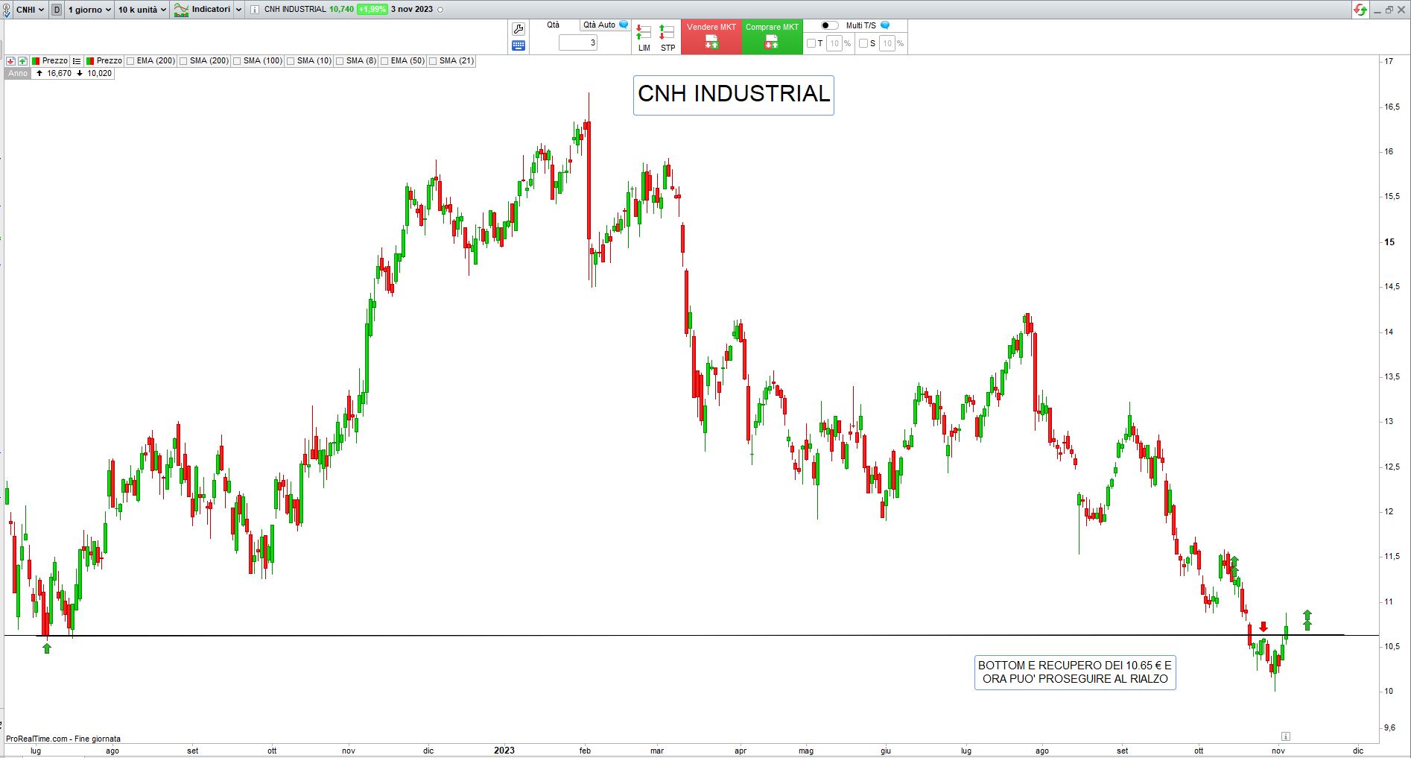Click the blue keyboard shortcuts icon

[519, 45]
